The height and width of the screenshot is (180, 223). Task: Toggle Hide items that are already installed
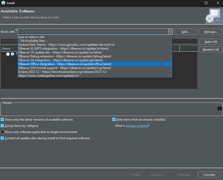click(x=114, y=120)
